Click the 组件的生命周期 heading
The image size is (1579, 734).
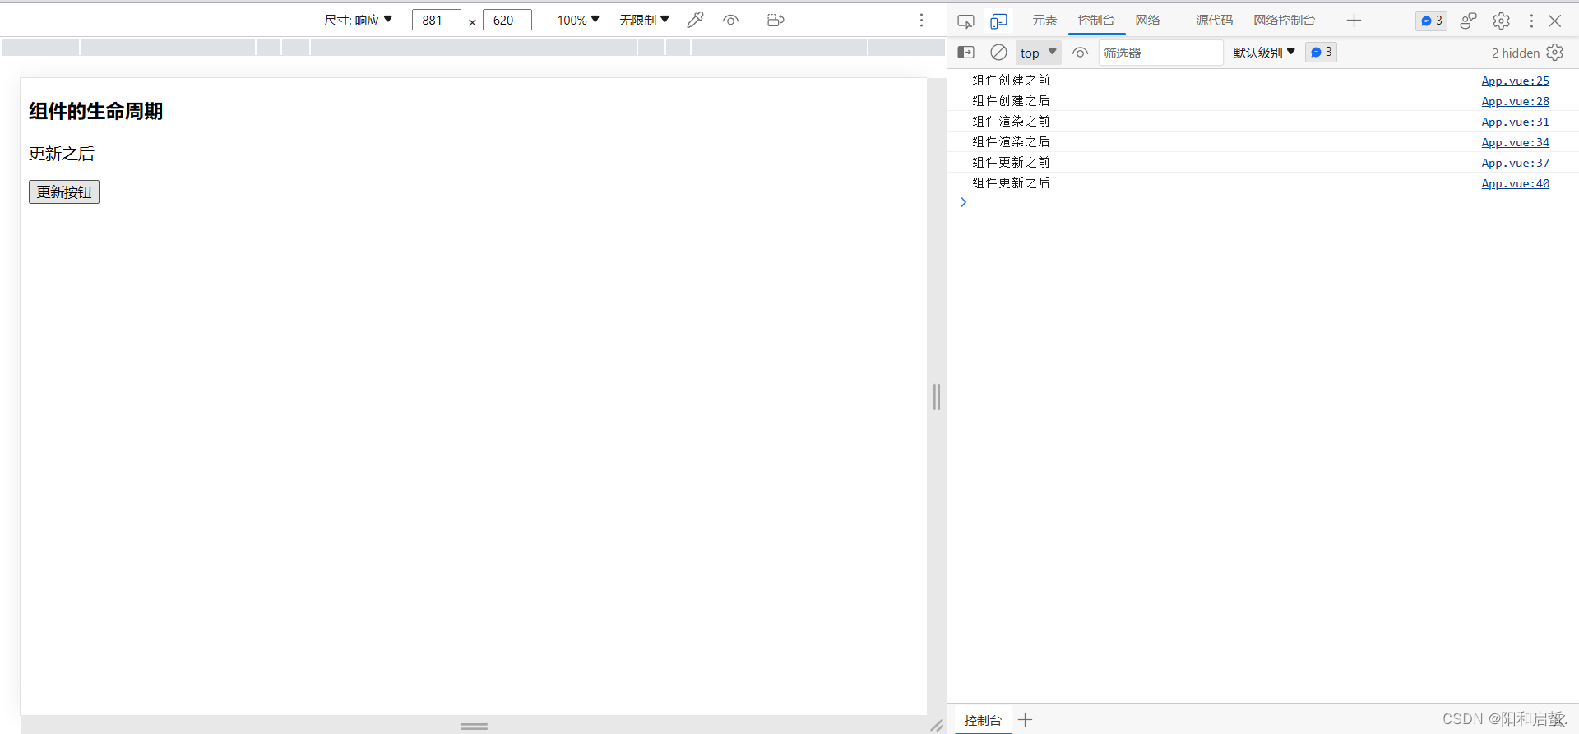pyautogui.click(x=95, y=111)
